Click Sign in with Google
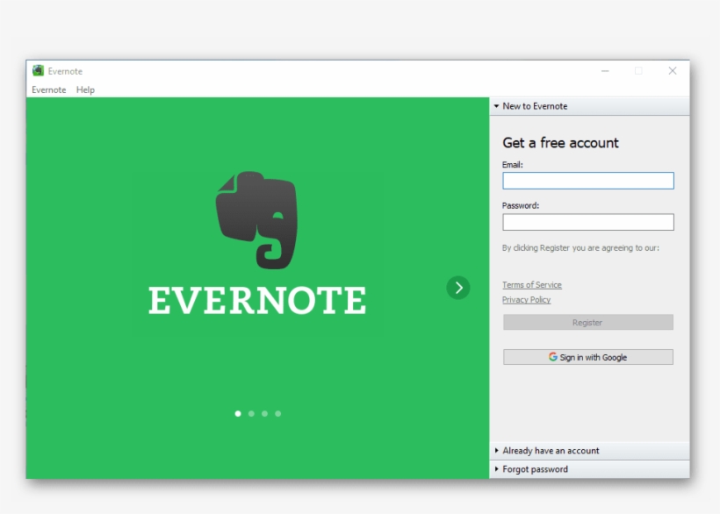 point(588,357)
